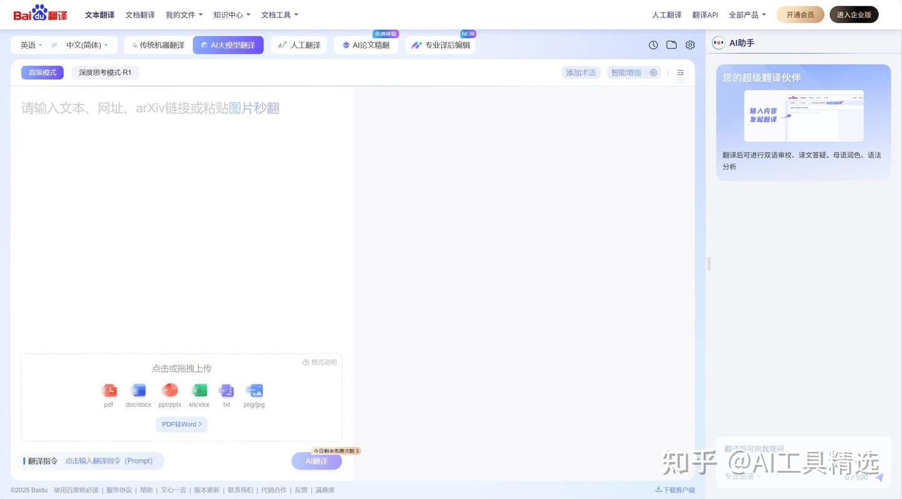
Task: Click the 下载客户端 download icon
Action: 658,490
